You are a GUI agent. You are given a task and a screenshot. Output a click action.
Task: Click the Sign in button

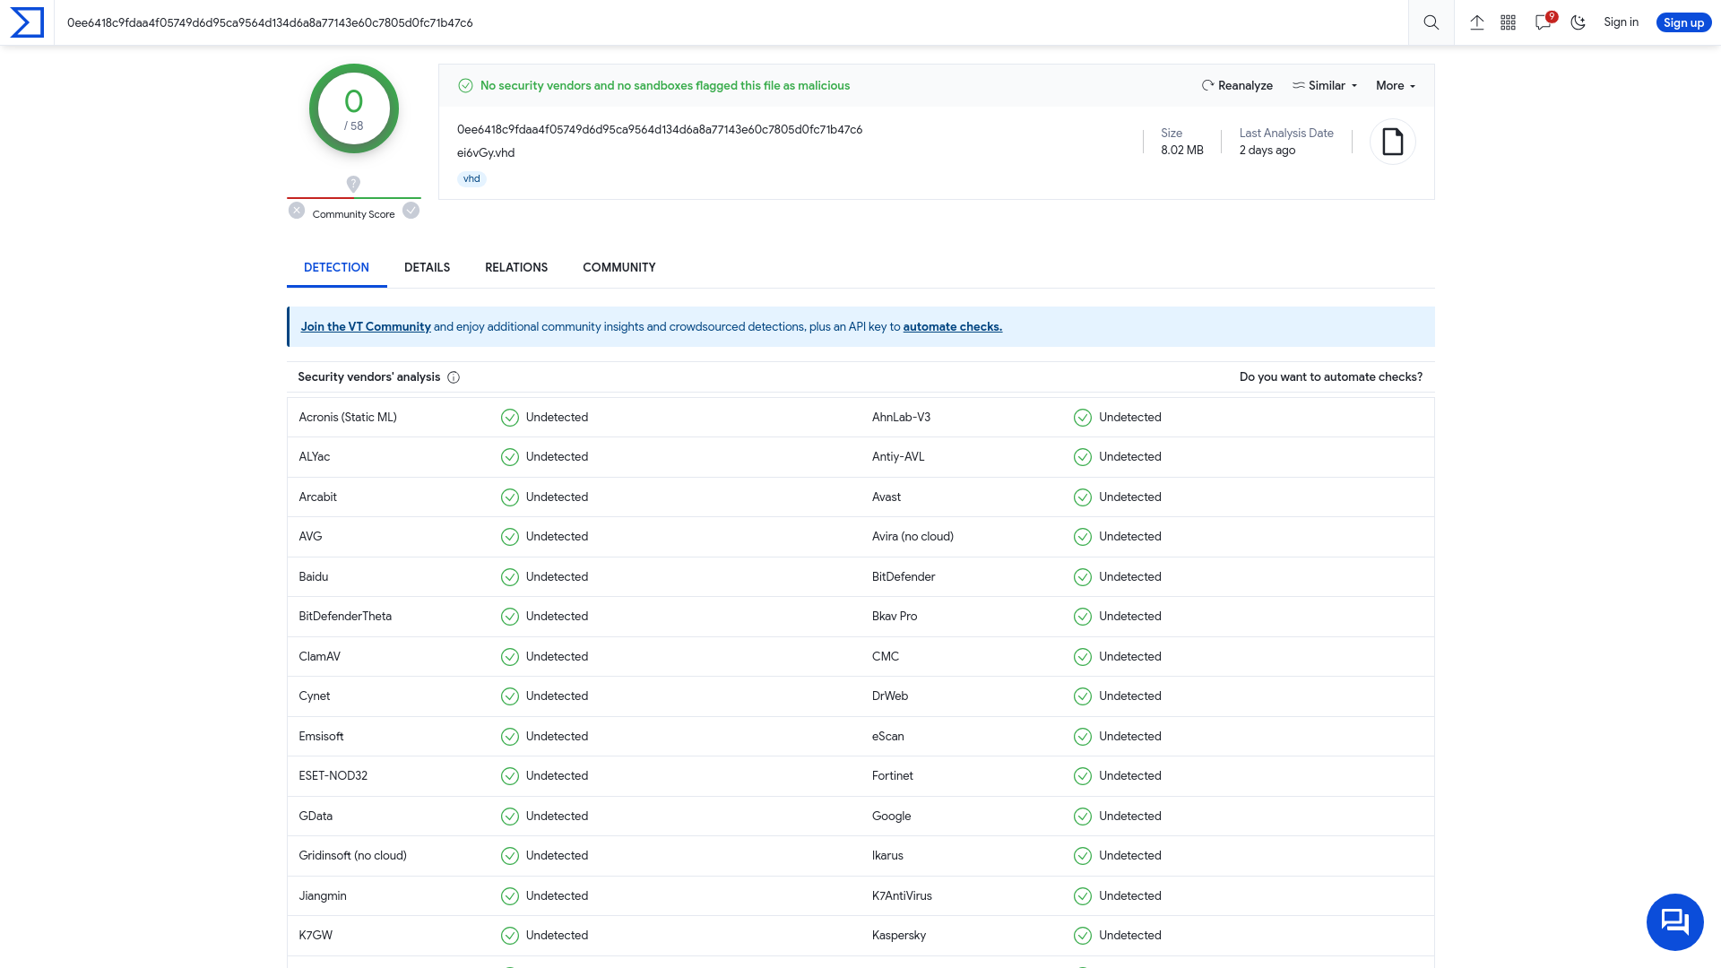(1621, 22)
